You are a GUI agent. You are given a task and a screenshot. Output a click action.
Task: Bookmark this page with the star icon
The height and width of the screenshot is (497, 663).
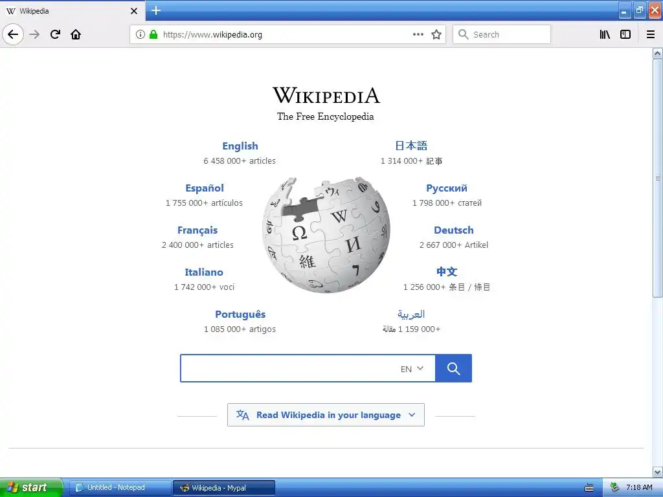[x=436, y=34]
